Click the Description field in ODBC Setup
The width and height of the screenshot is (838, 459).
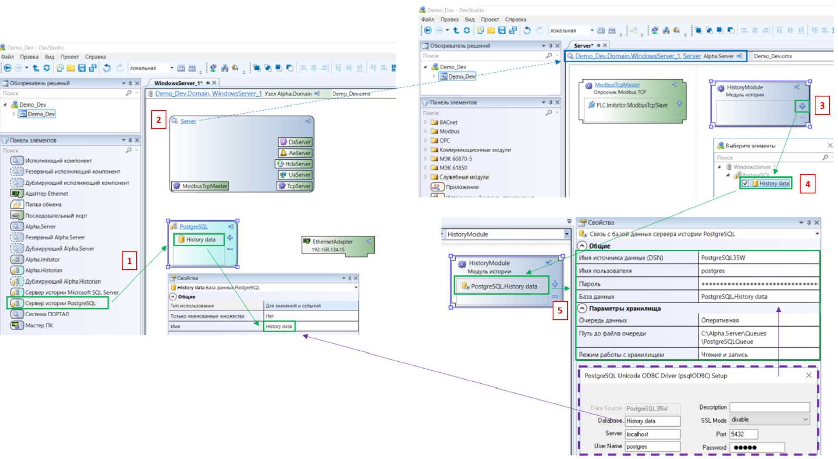pos(770,407)
